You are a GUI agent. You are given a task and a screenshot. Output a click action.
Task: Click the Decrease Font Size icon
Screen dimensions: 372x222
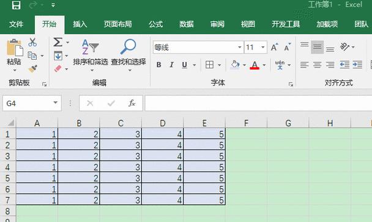click(x=288, y=47)
